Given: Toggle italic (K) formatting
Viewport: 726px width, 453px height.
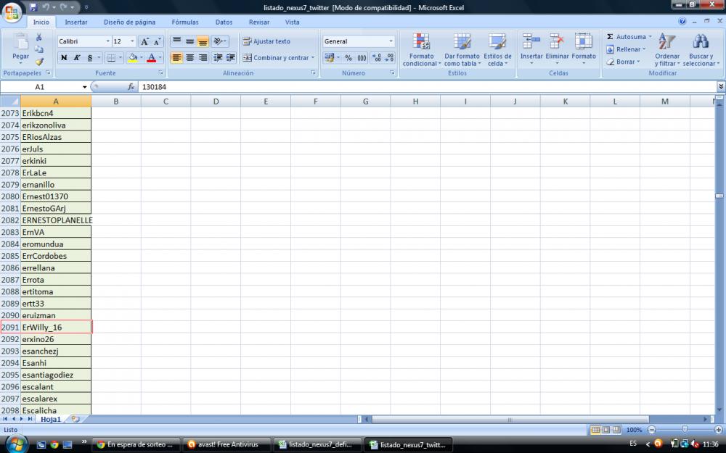Looking at the screenshot, I should click(76, 58).
